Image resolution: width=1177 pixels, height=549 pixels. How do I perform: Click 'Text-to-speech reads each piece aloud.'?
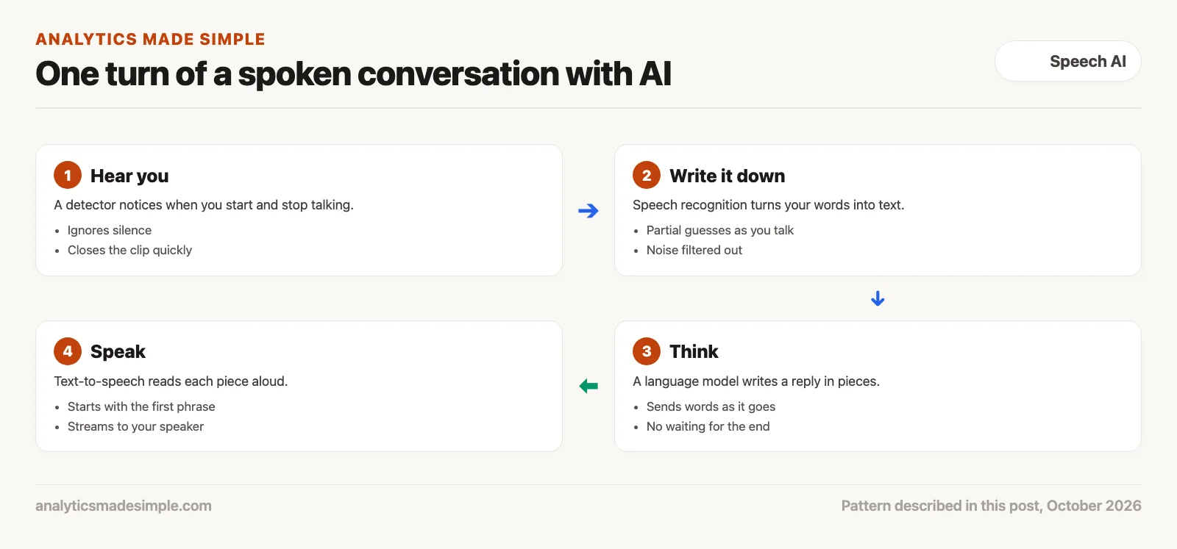pos(171,381)
